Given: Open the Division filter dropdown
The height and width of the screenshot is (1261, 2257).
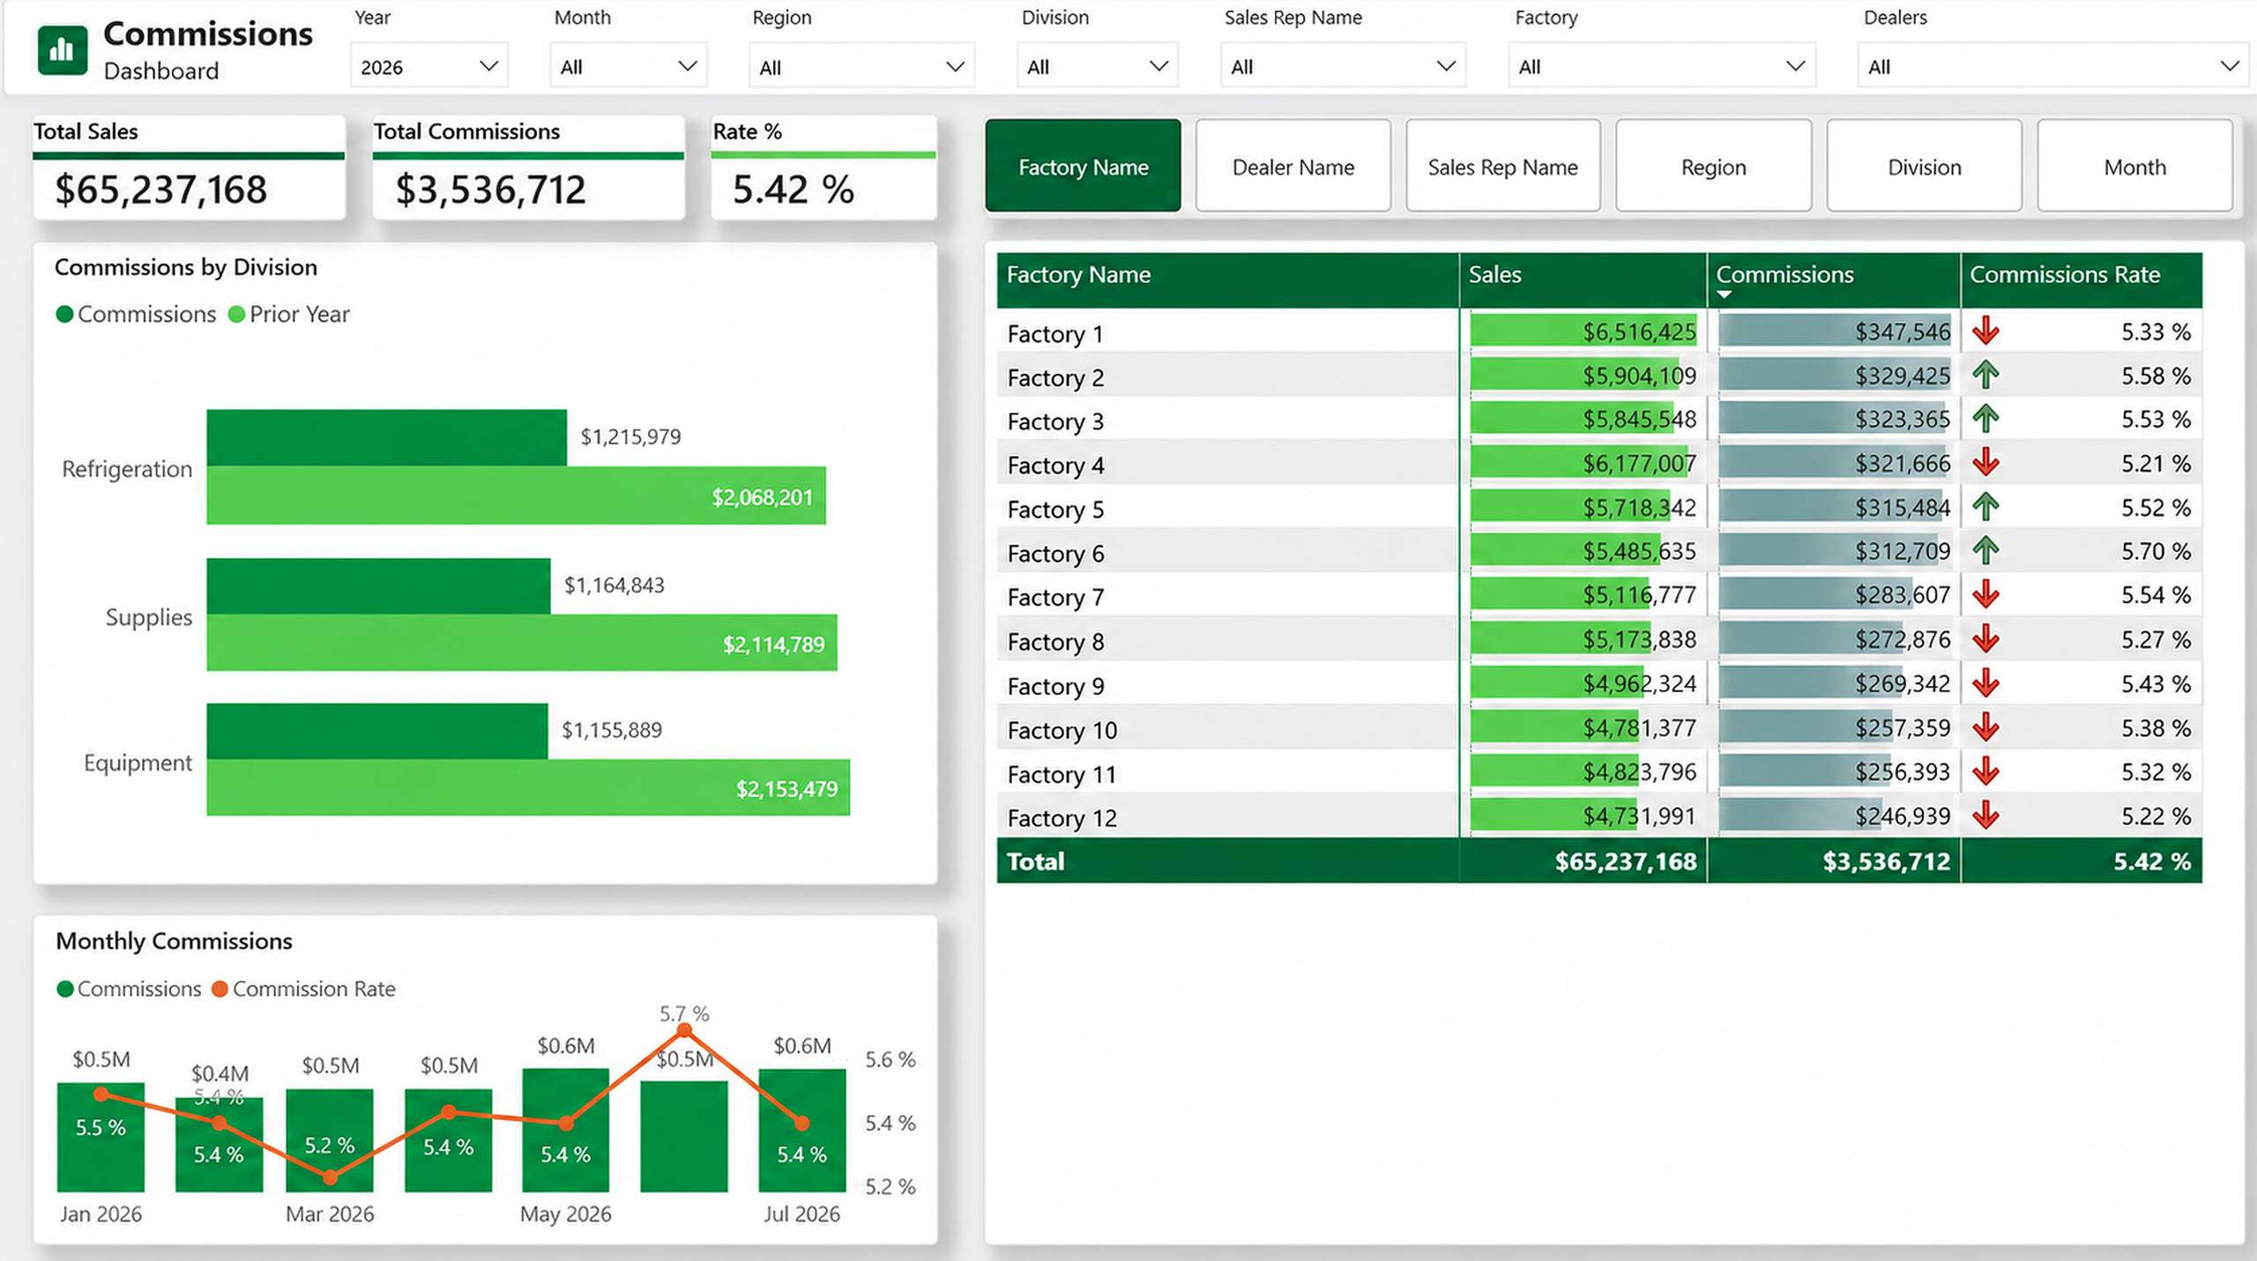Looking at the screenshot, I should click(x=1098, y=66).
